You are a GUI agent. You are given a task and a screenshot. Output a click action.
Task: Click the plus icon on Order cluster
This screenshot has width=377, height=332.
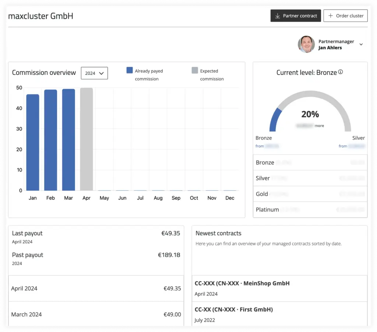(331, 16)
